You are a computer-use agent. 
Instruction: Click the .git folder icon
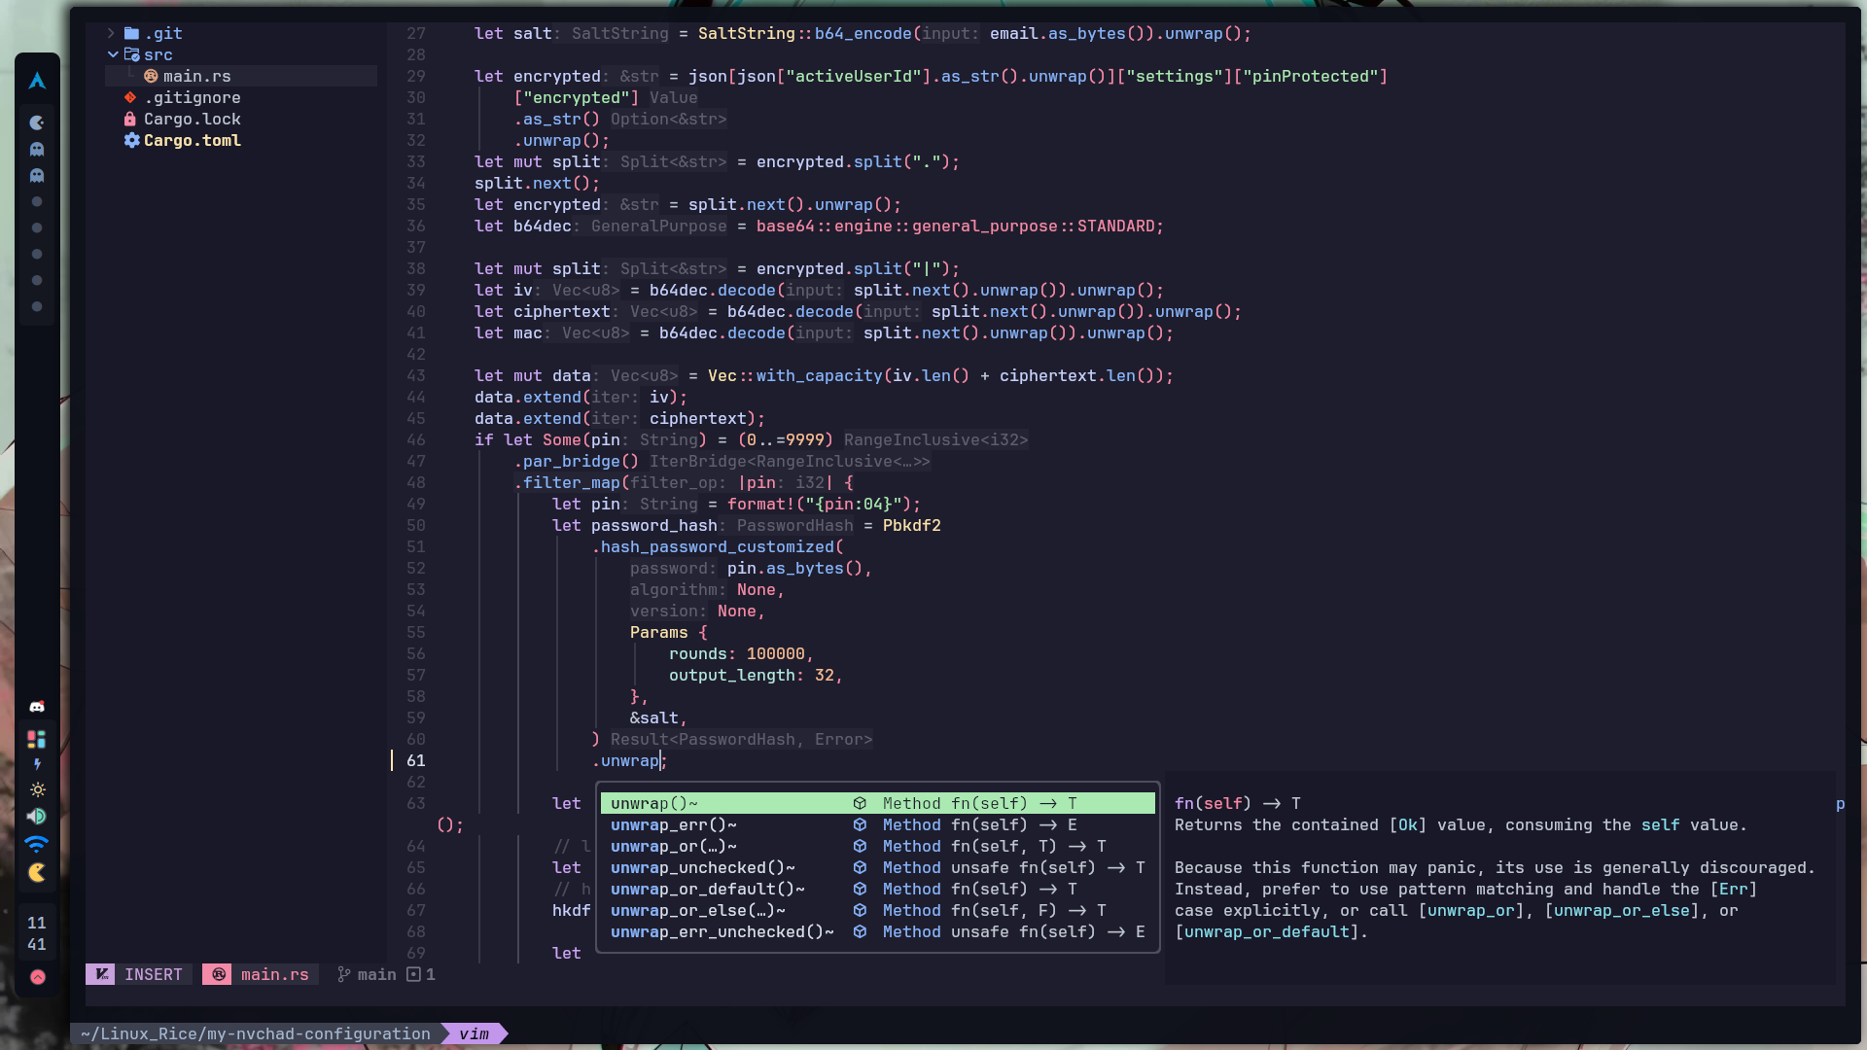click(x=131, y=33)
